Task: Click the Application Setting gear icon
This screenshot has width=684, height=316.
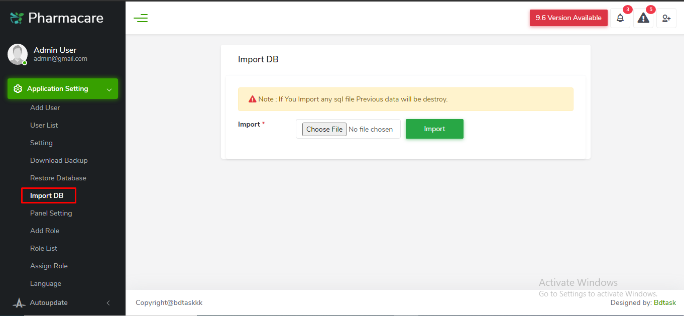Action: 18,88
